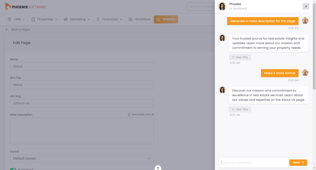Click the Search Phoenix search box
The width and height of the screenshot is (316, 170).
click(201, 7)
